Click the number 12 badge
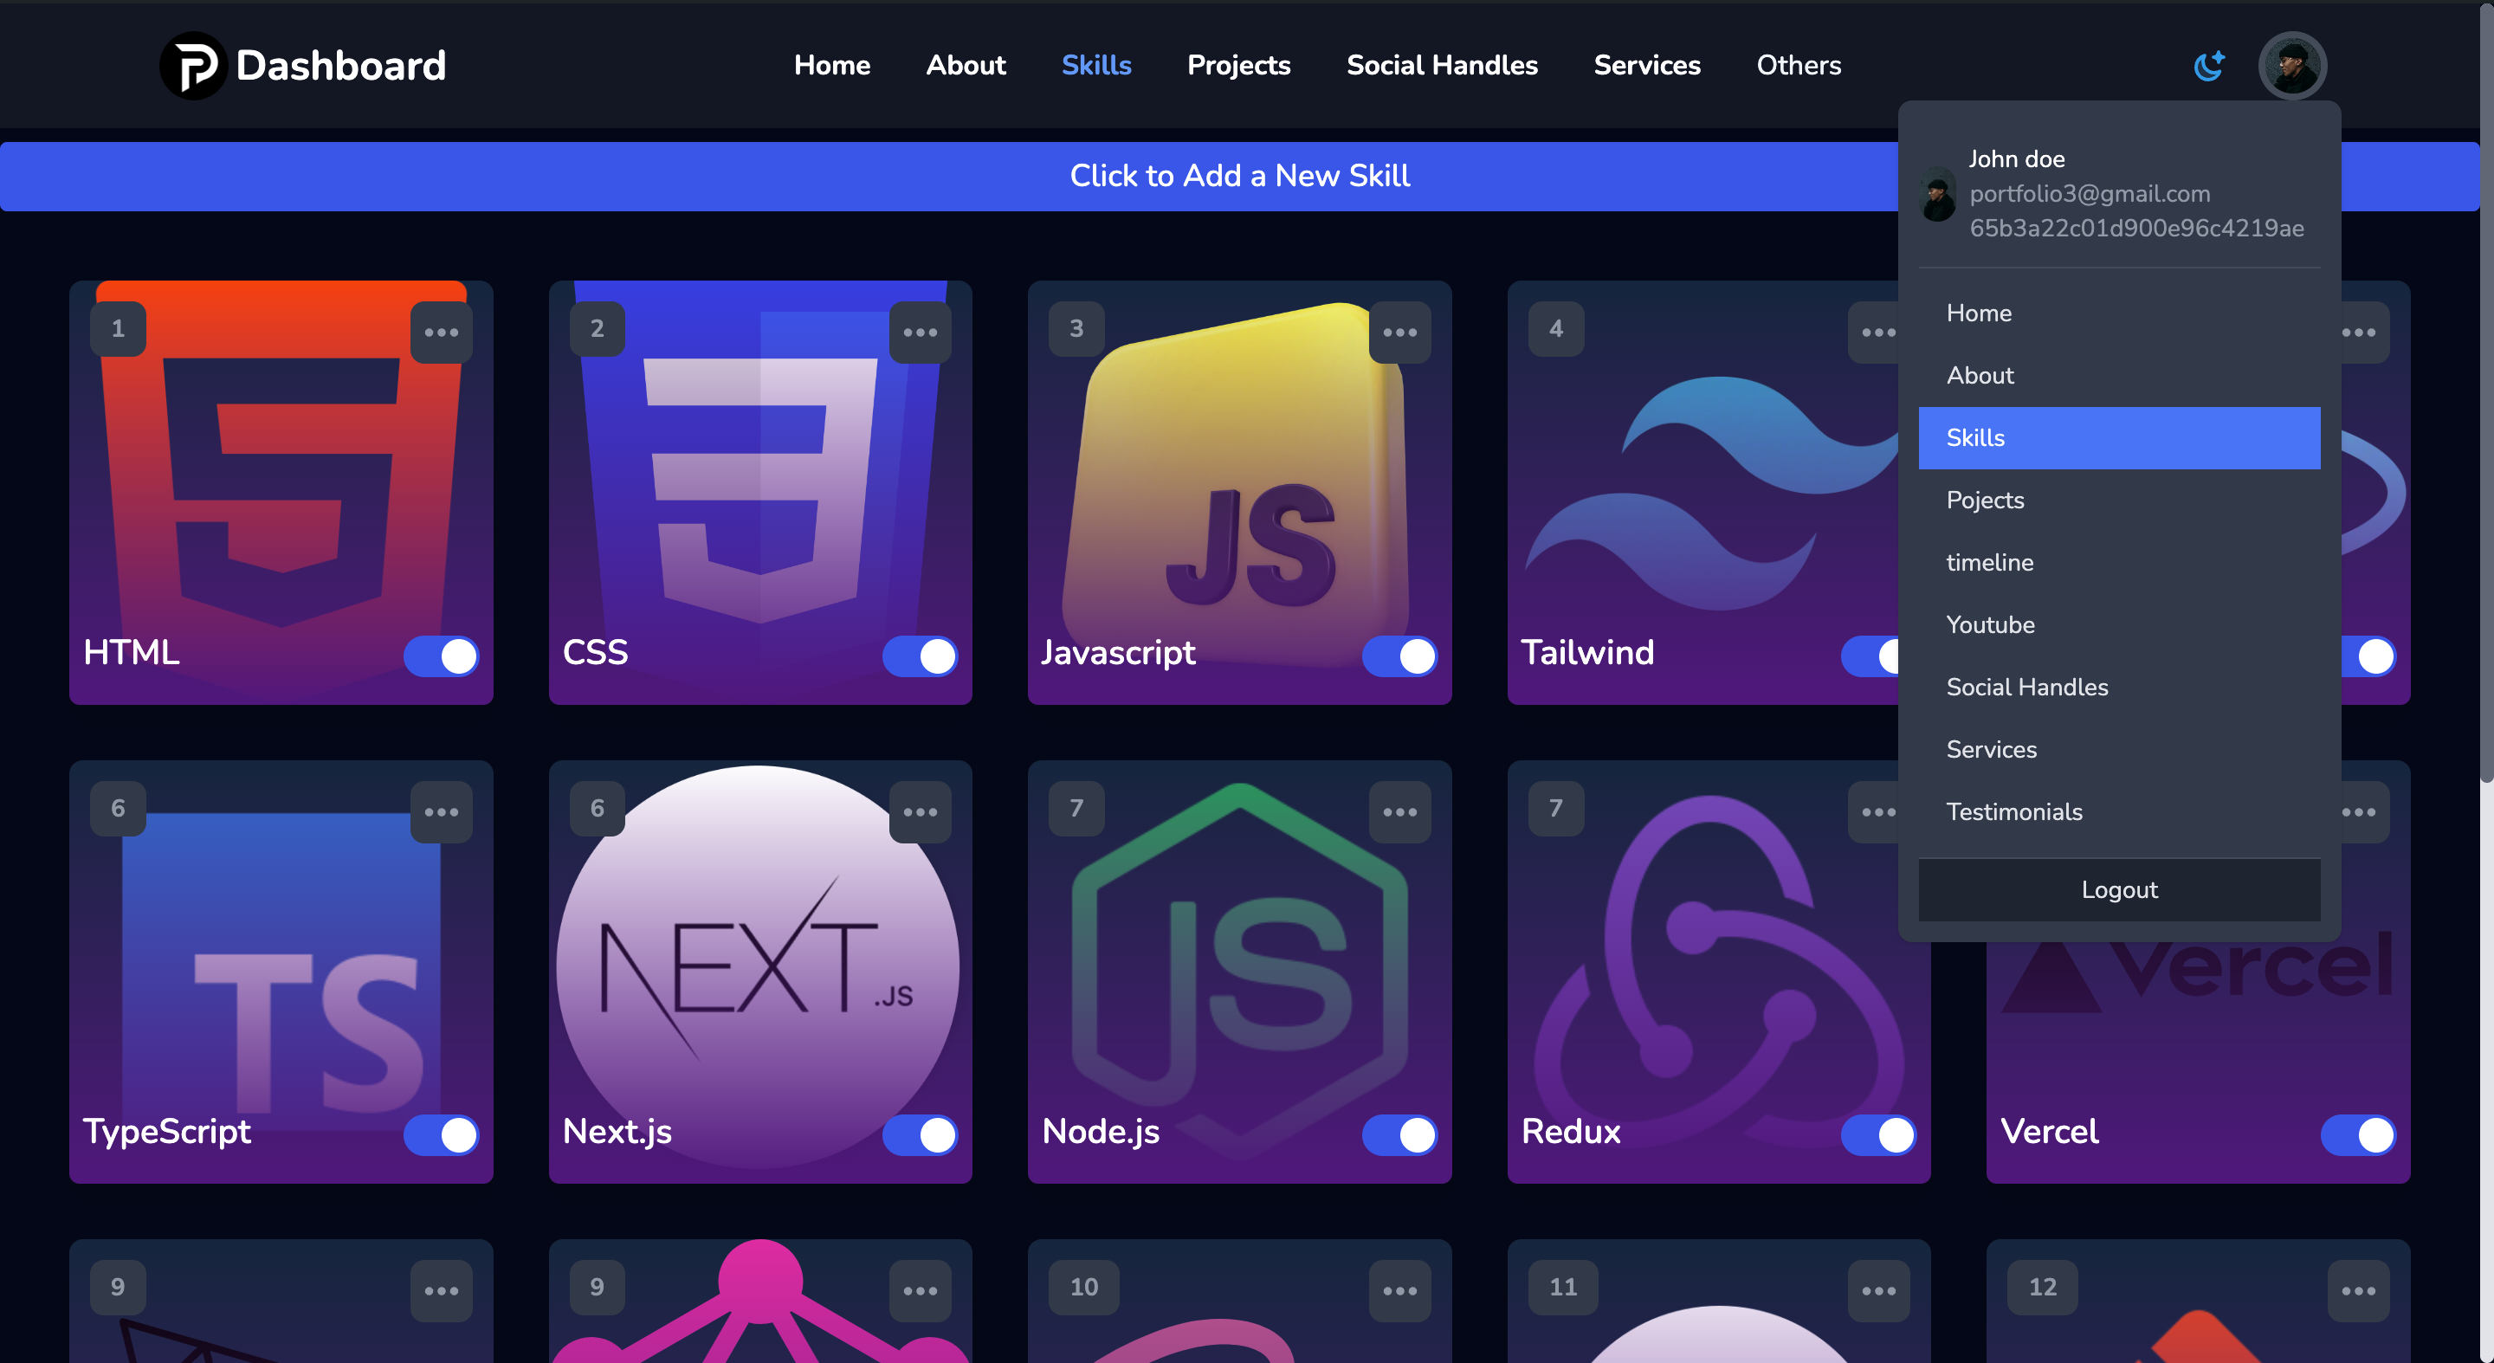The width and height of the screenshot is (2494, 1363). (2042, 1287)
